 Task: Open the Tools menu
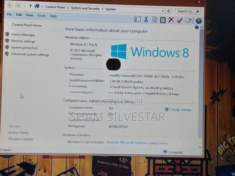(x=41, y=16)
